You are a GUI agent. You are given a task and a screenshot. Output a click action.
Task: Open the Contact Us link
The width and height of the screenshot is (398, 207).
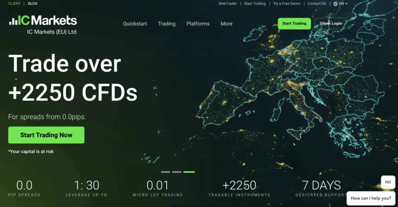pos(317,4)
